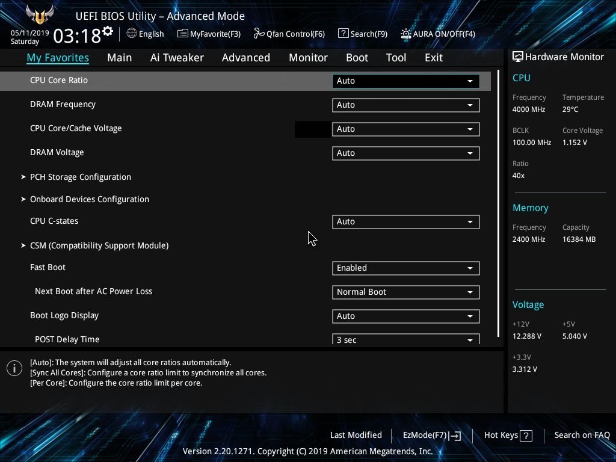This screenshot has width=616, height=462.
Task: Click the gear icon beside the clock
Action: 108,31
